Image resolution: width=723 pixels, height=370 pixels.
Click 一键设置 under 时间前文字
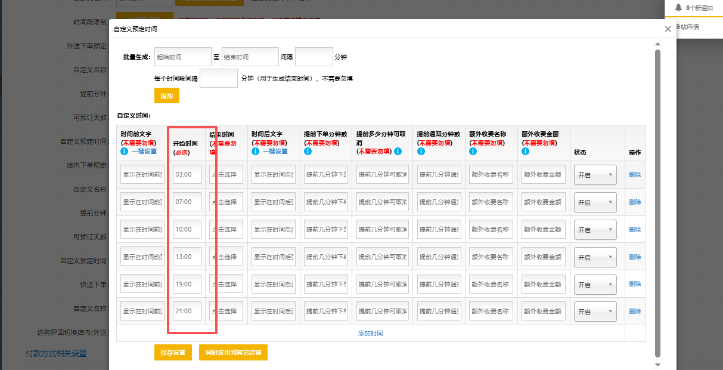click(x=144, y=152)
